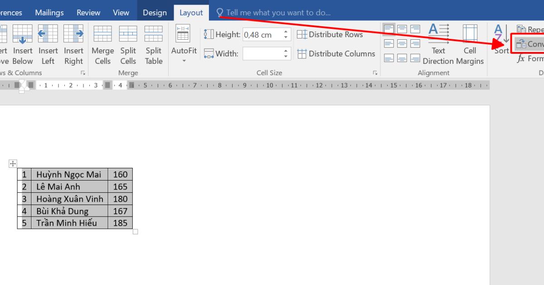Click inside the Height value field

tap(262, 34)
